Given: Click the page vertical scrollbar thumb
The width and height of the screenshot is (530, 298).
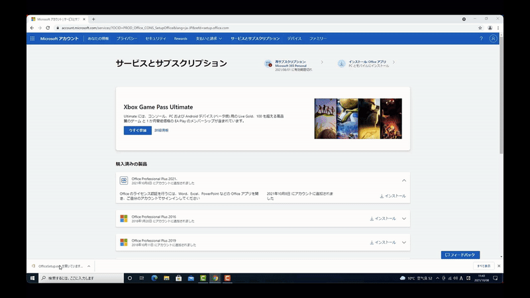Looking at the screenshot, I should pos(501,95).
